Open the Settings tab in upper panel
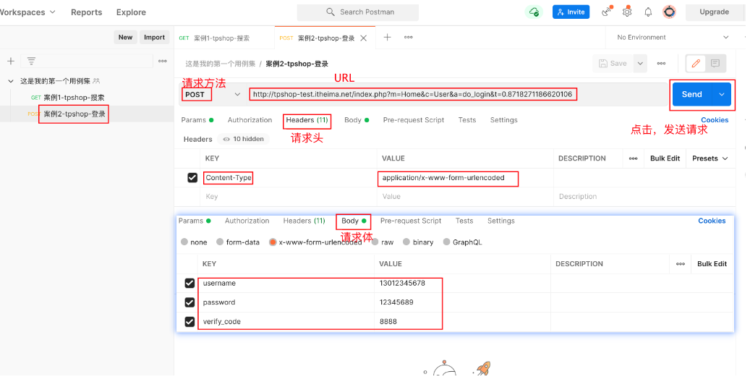The image size is (750, 382). tap(503, 120)
